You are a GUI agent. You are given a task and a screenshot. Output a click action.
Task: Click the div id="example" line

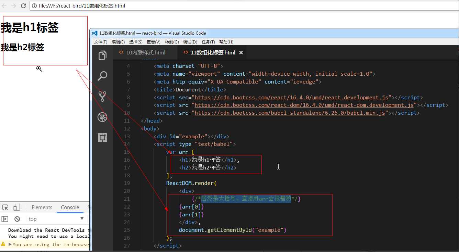point(191,137)
